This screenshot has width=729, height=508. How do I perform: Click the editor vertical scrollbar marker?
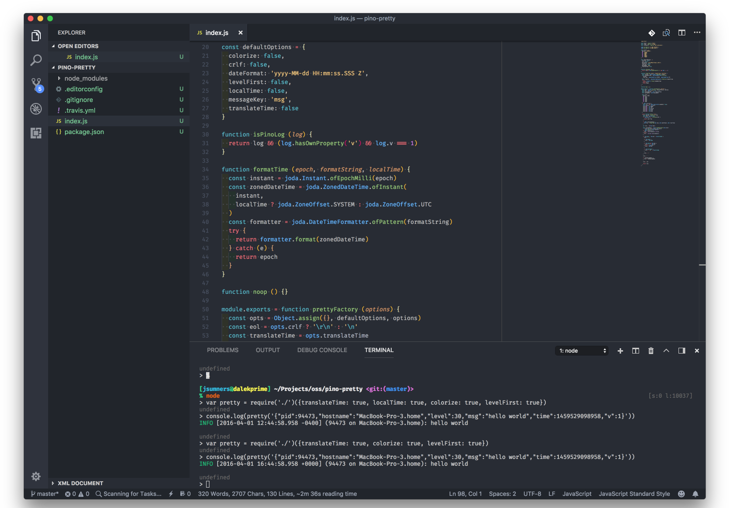[702, 265]
